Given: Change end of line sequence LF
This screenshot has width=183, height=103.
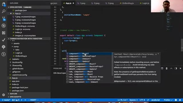Looking at the screenshot, I should click(x=148, y=100).
